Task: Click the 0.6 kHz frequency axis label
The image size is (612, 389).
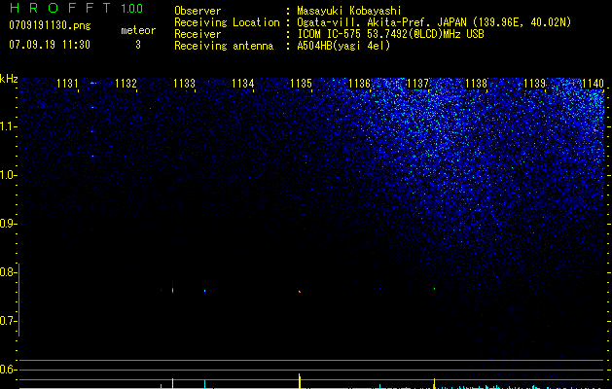Action: pyautogui.click(x=7, y=370)
